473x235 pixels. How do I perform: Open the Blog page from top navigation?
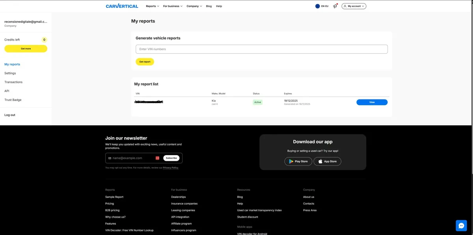tap(209, 6)
